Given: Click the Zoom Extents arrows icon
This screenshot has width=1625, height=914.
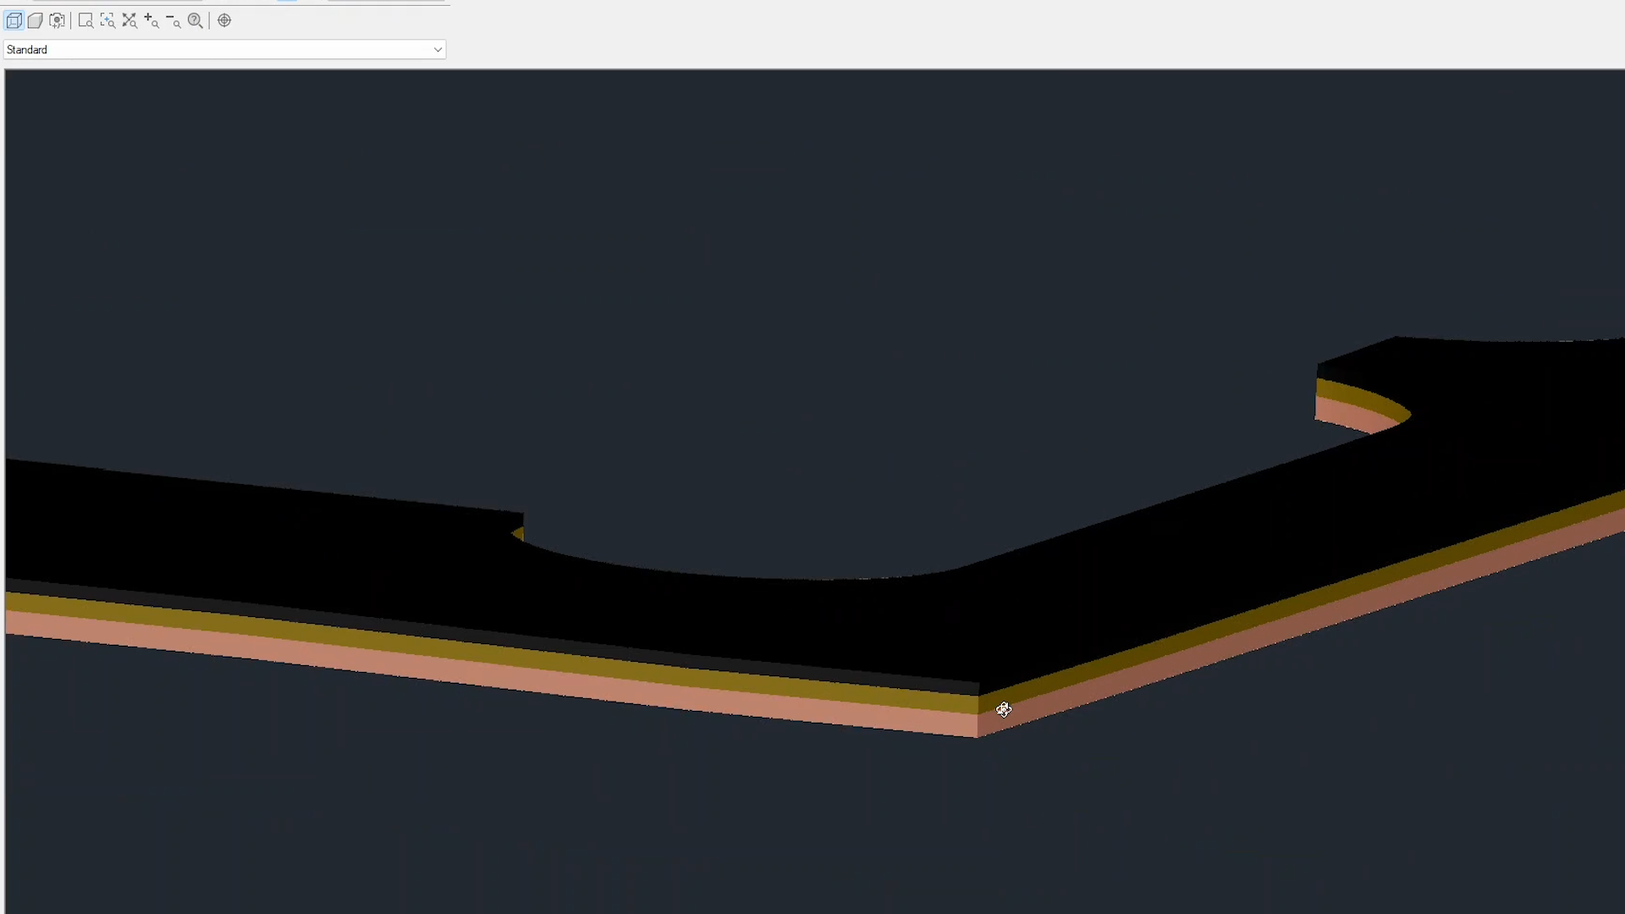Looking at the screenshot, I should click(129, 20).
